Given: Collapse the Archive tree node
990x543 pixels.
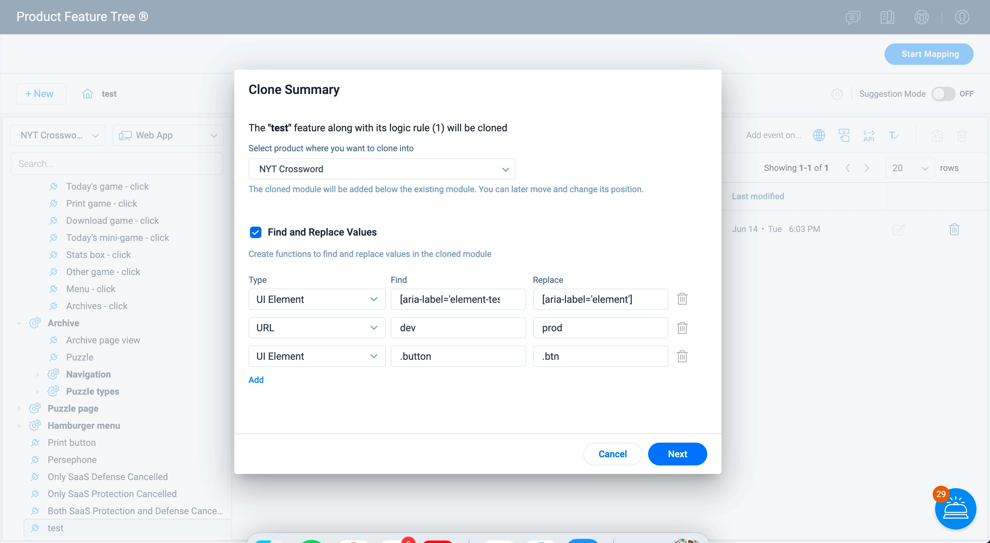Looking at the screenshot, I should (19, 323).
